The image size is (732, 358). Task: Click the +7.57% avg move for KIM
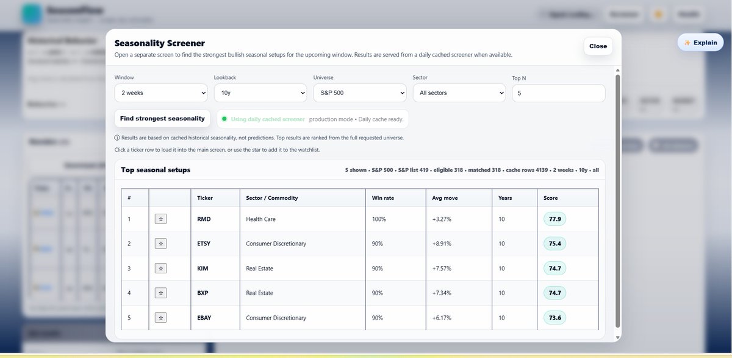coord(442,268)
